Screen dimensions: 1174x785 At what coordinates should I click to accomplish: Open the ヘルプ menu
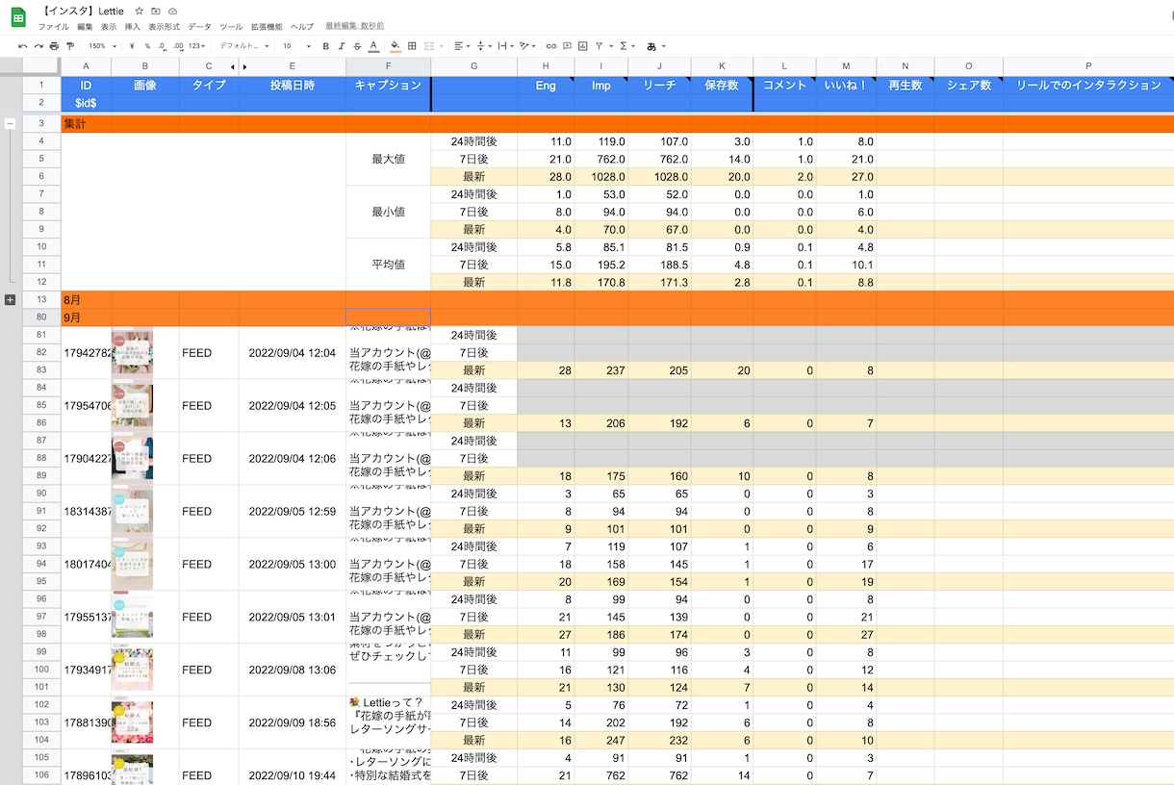pos(302,26)
